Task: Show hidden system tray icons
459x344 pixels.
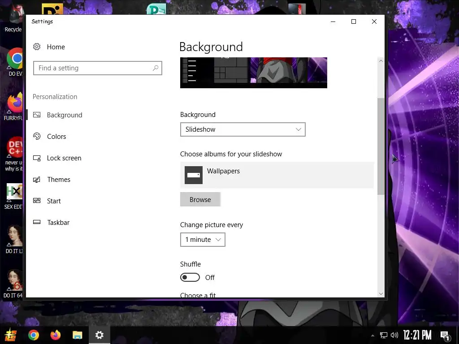Action: tap(372, 335)
